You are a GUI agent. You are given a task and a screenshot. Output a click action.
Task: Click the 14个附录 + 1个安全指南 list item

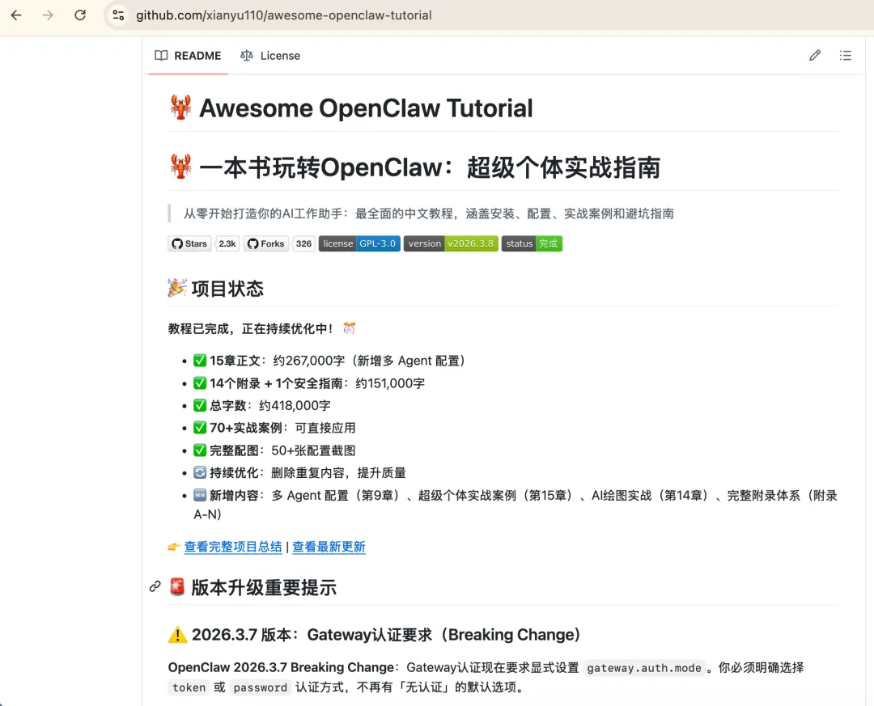coord(309,383)
